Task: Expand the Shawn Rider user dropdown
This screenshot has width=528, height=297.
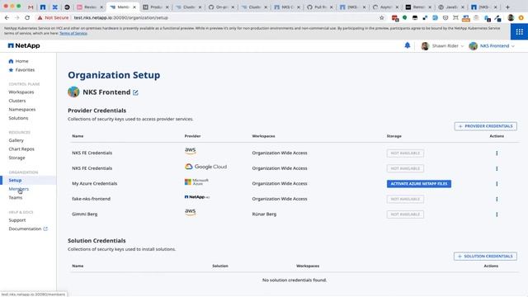Action: pyautogui.click(x=443, y=46)
